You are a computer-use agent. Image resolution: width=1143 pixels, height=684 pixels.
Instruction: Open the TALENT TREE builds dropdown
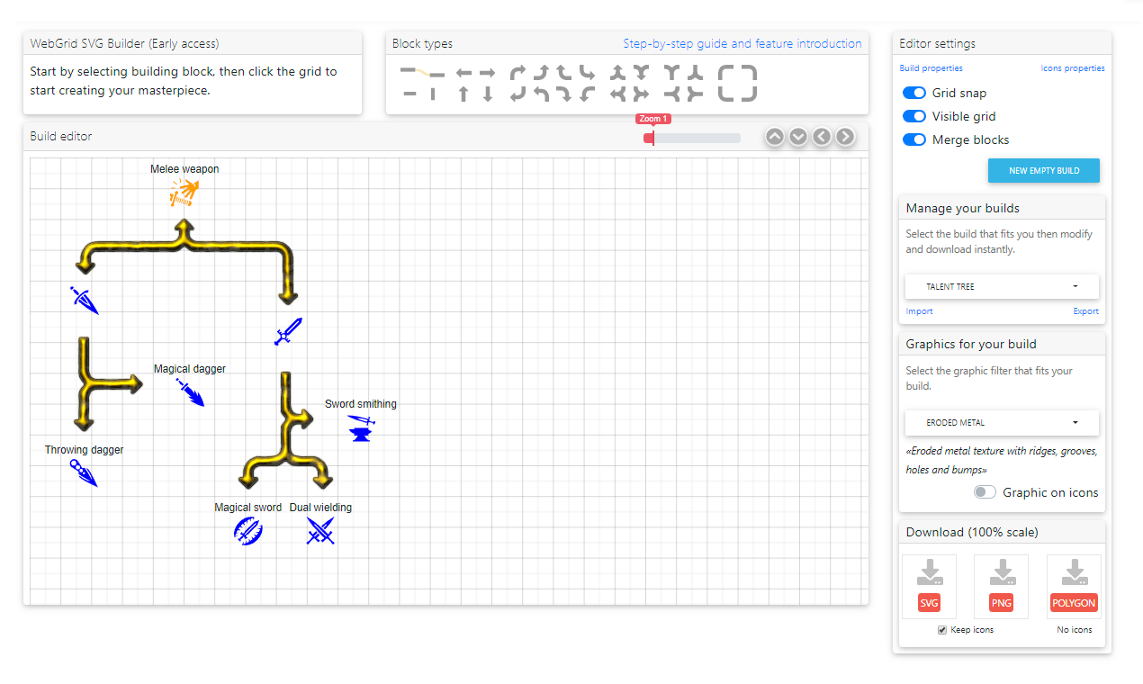(x=1002, y=286)
